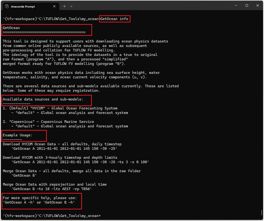Image resolution: width=264 pixels, height=221 pixels.
Task: Click the HYCOM Global Ocean Forecasting entry
Action: pos(60,108)
